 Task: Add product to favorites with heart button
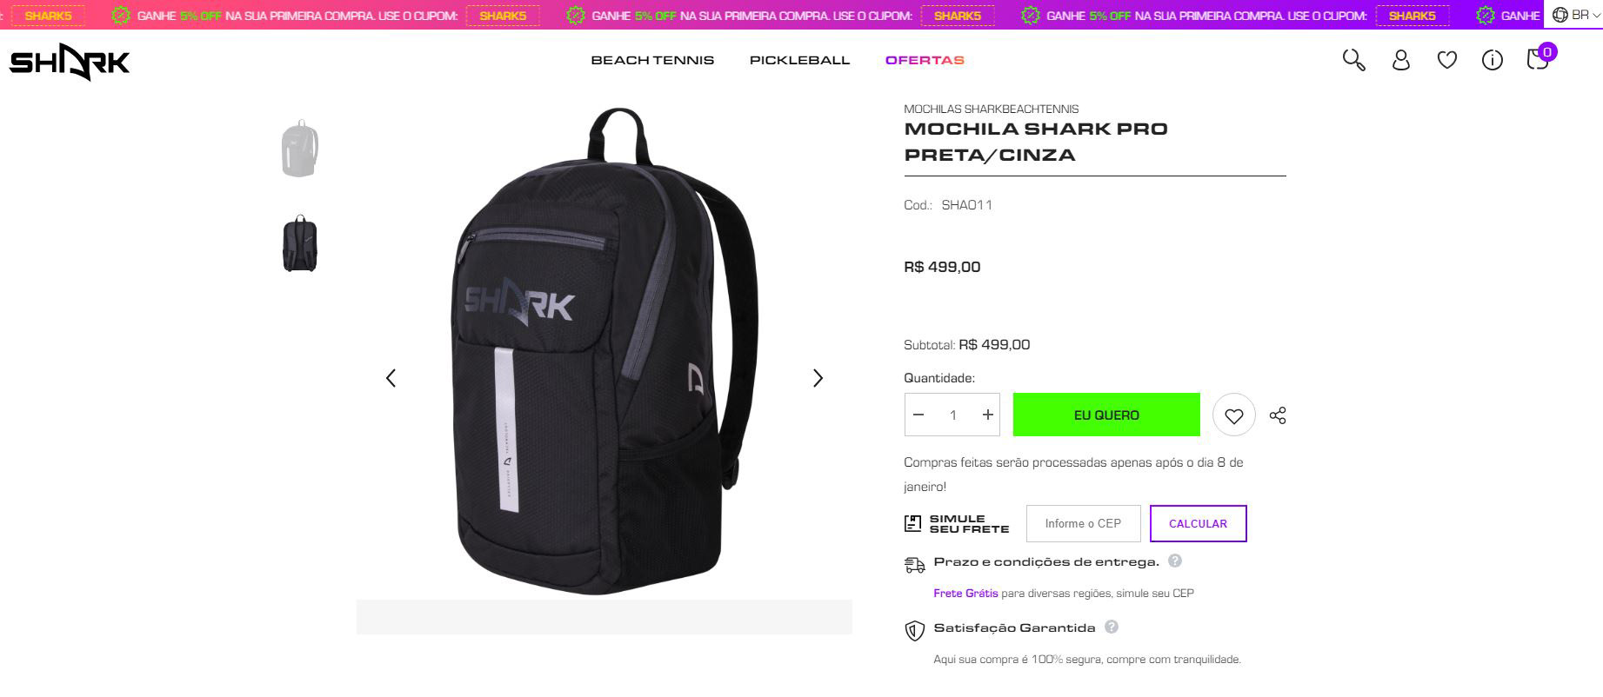[x=1233, y=415]
